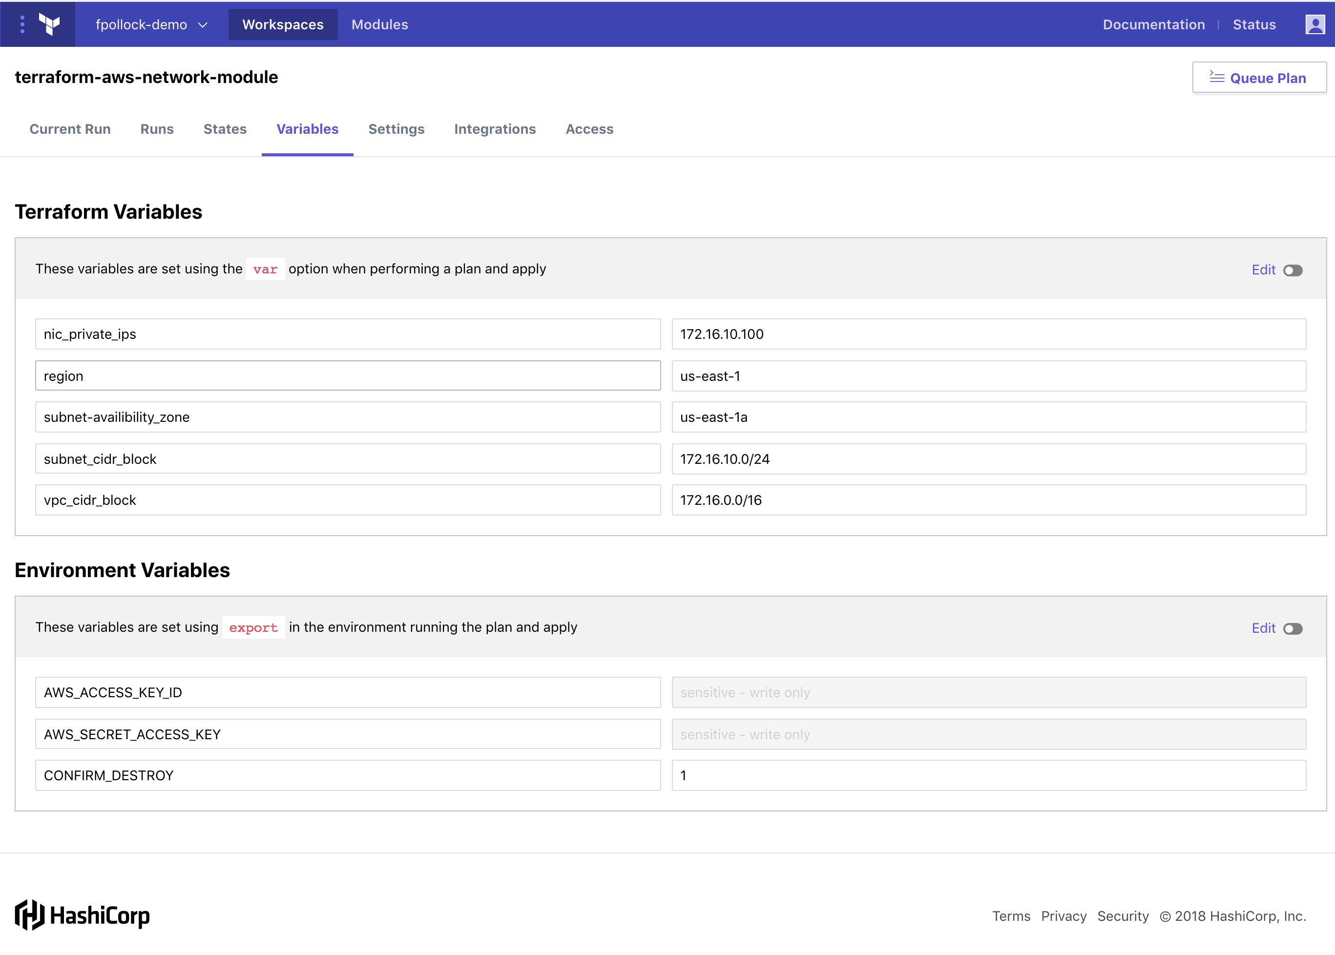This screenshot has width=1335, height=955.
Task: Click the Queue Plan button
Action: coord(1258,78)
